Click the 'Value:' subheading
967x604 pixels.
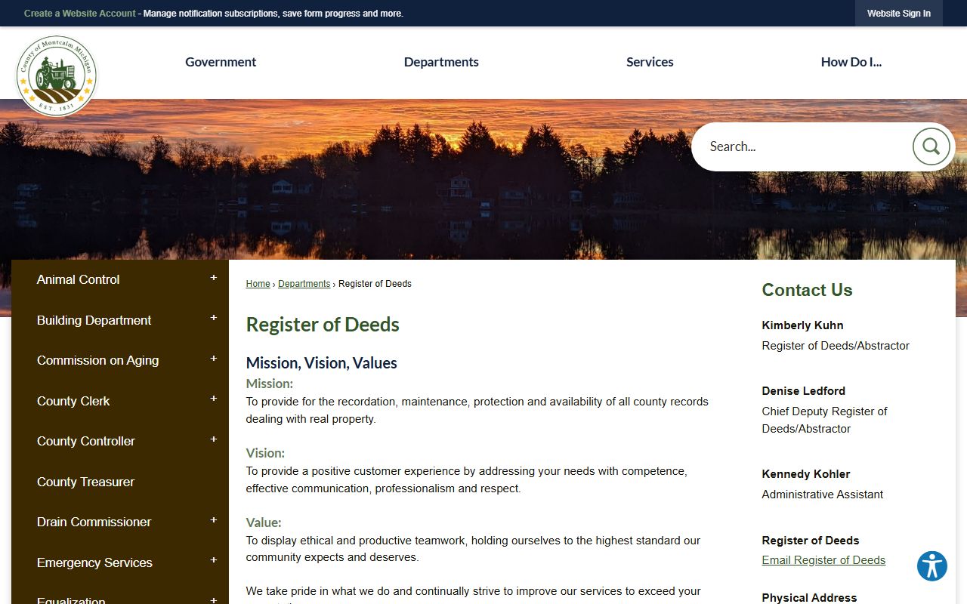(264, 522)
